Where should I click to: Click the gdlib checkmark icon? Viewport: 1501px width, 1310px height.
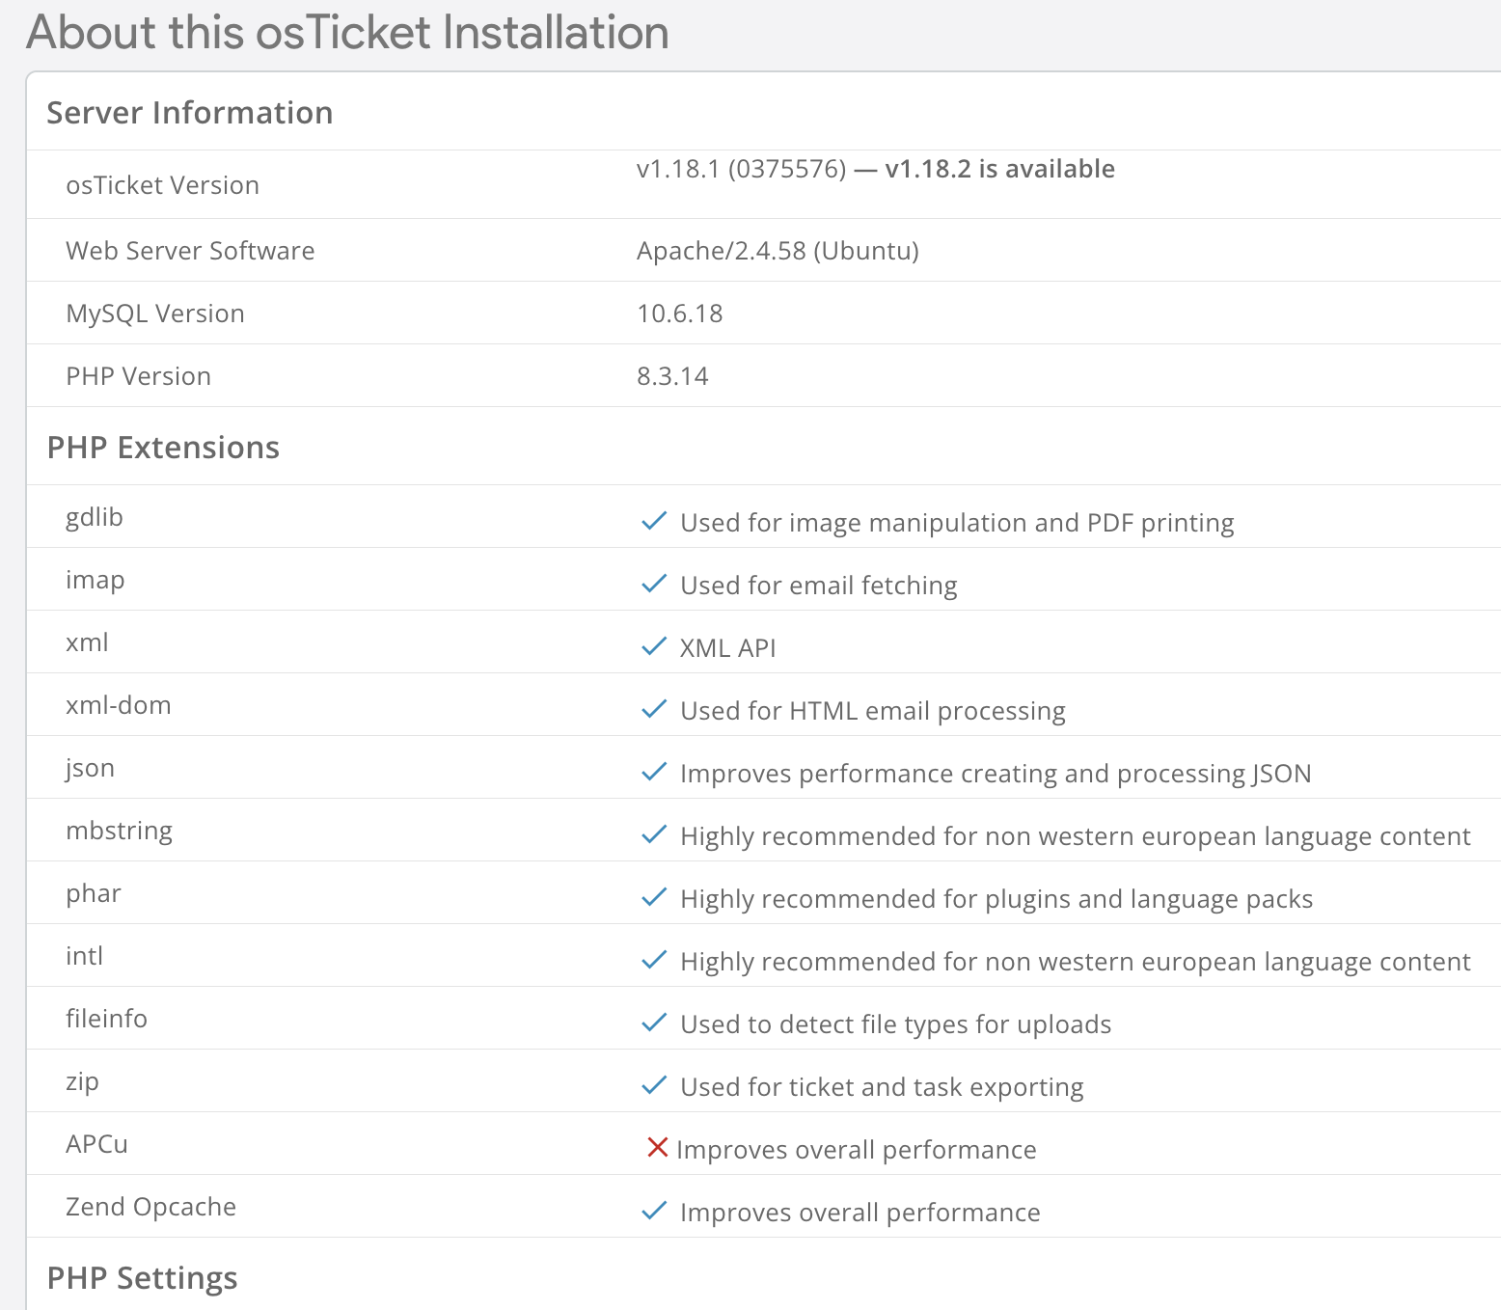654,522
